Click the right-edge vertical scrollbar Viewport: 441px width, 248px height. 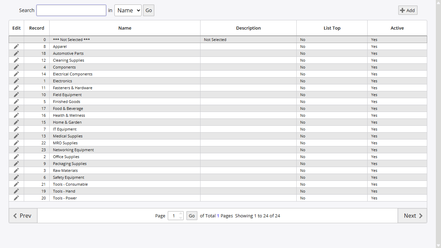click(x=438, y=124)
